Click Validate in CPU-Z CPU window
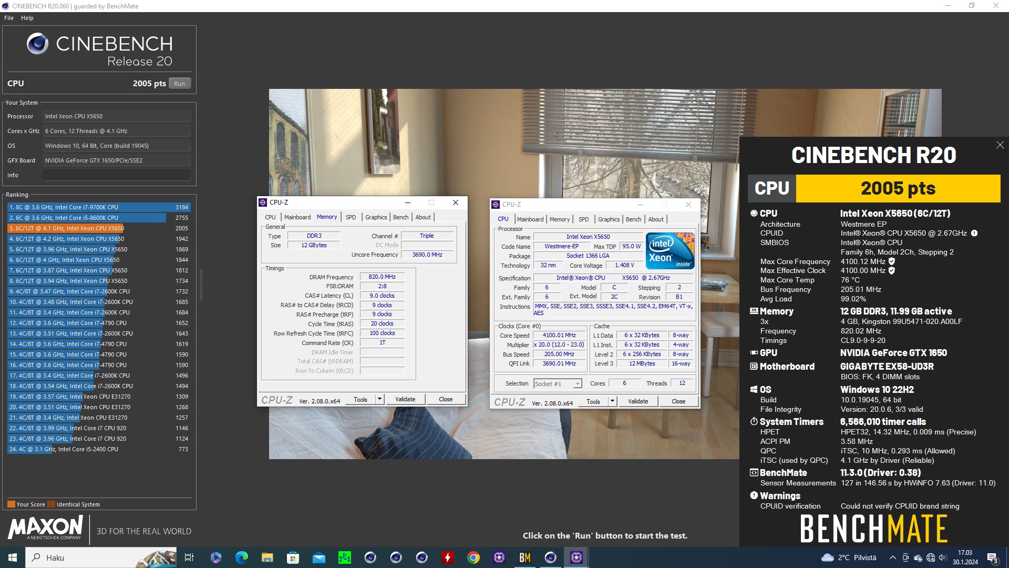The width and height of the screenshot is (1009, 568). (638, 401)
